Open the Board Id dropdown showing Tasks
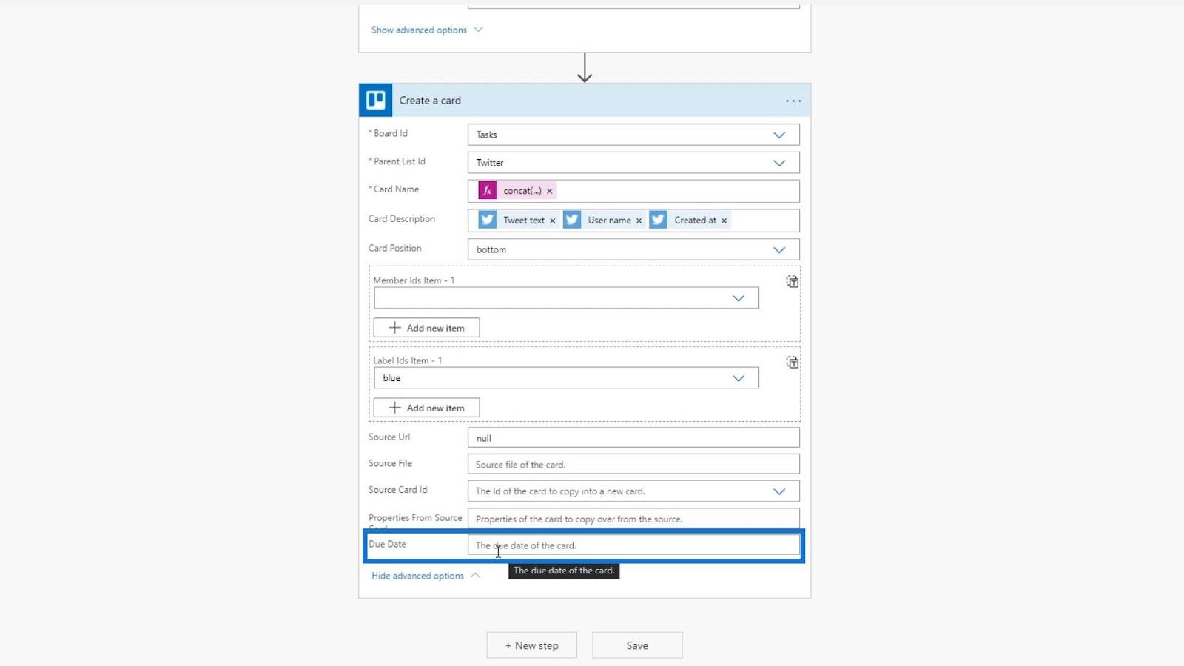 pyautogui.click(x=633, y=135)
